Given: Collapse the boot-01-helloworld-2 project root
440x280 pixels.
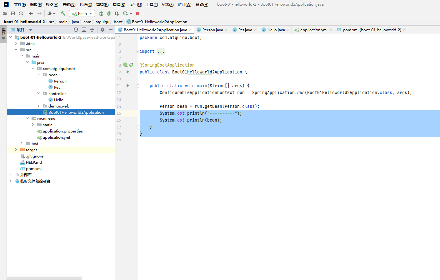Looking at the screenshot, I should 10,37.
